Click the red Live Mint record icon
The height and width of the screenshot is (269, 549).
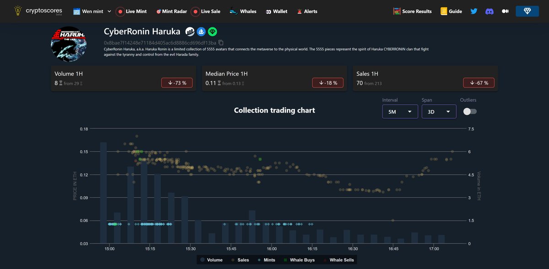click(120, 11)
